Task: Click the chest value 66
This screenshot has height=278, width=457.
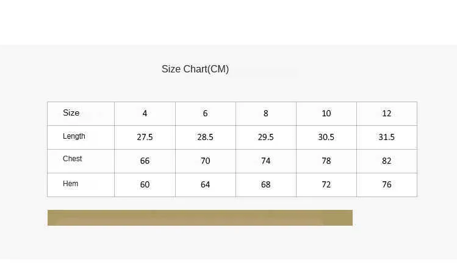Action: click(145, 161)
